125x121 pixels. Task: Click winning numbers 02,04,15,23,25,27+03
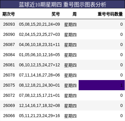click(x=39, y=34)
